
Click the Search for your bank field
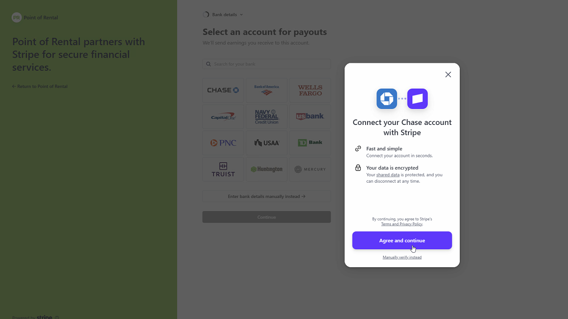(269, 64)
